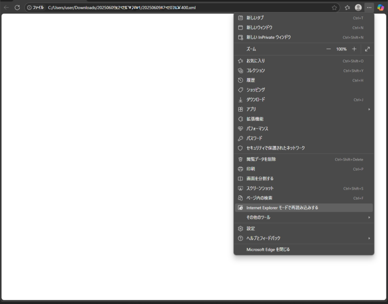The width and height of the screenshot is (388, 304).
Task: Click the file info icon in address bar
Action: click(29, 8)
